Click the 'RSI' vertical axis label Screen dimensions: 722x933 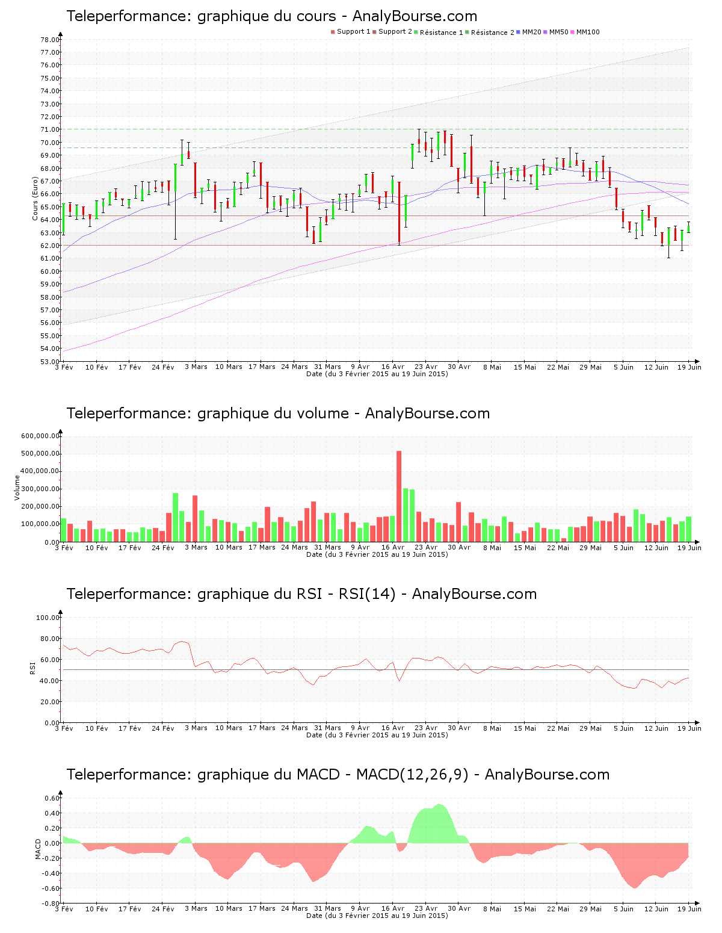point(32,668)
